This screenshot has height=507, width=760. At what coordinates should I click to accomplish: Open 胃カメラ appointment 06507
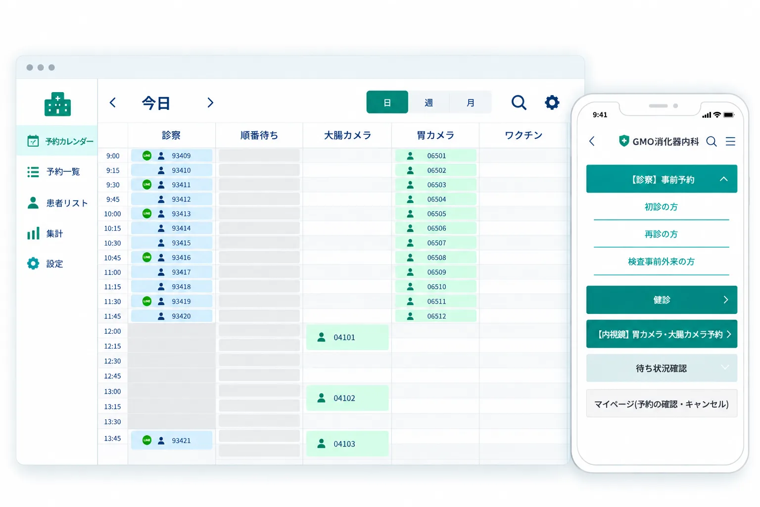click(x=436, y=243)
